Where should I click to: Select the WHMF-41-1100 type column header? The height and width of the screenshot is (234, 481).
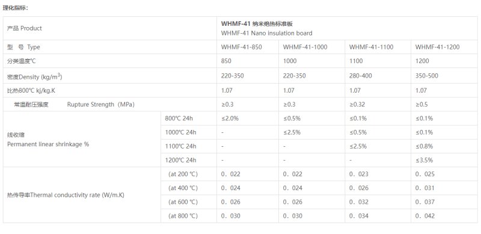pos(378,47)
